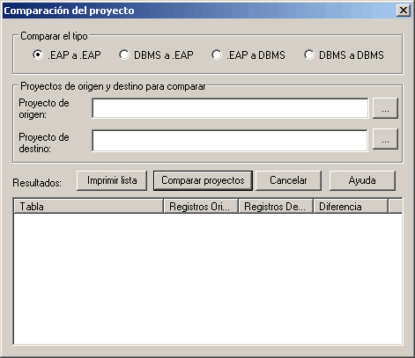
Task: Focus the Proyecto de destino text field
Action: click(230, 141)
